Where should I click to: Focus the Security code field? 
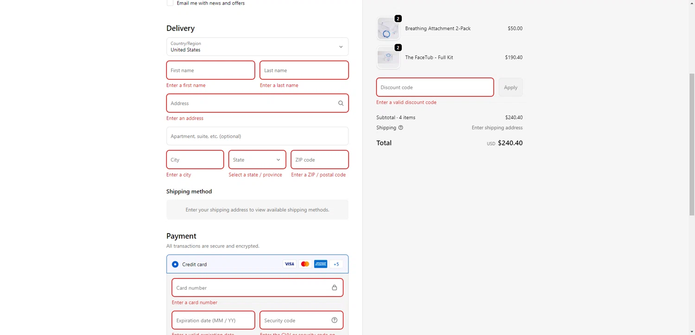[301, 320]
